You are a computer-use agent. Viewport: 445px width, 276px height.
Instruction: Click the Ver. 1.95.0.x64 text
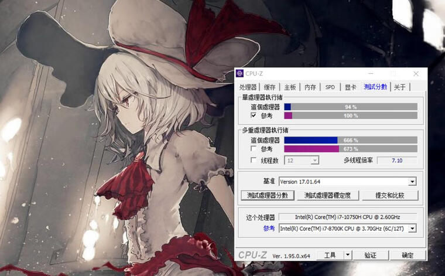[x=291, y=256]
